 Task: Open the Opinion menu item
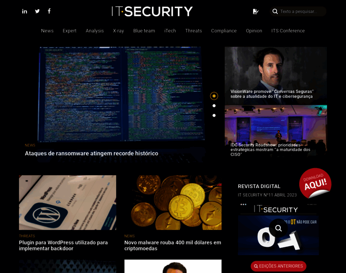pyautogui.click(x=254, y=30)
